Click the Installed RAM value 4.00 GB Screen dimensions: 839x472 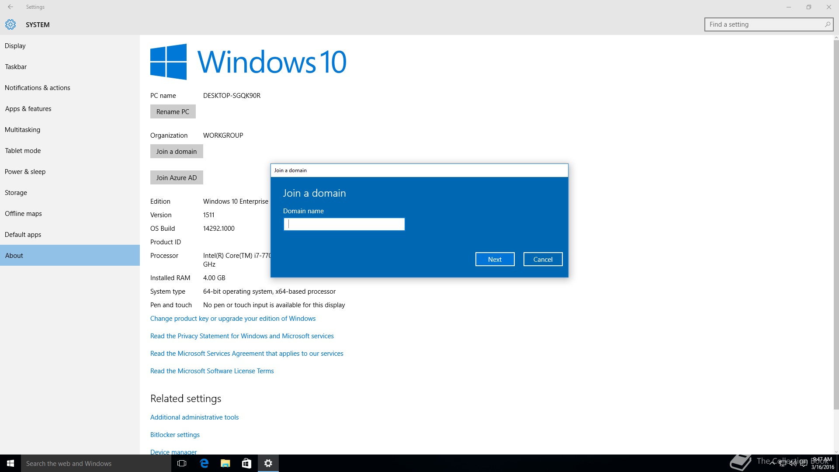214,278
